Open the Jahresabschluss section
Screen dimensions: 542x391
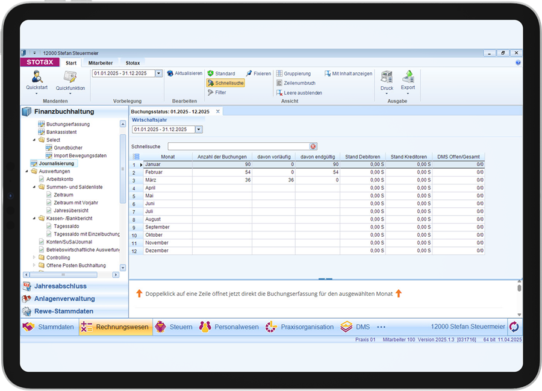(x=60, y=286)
